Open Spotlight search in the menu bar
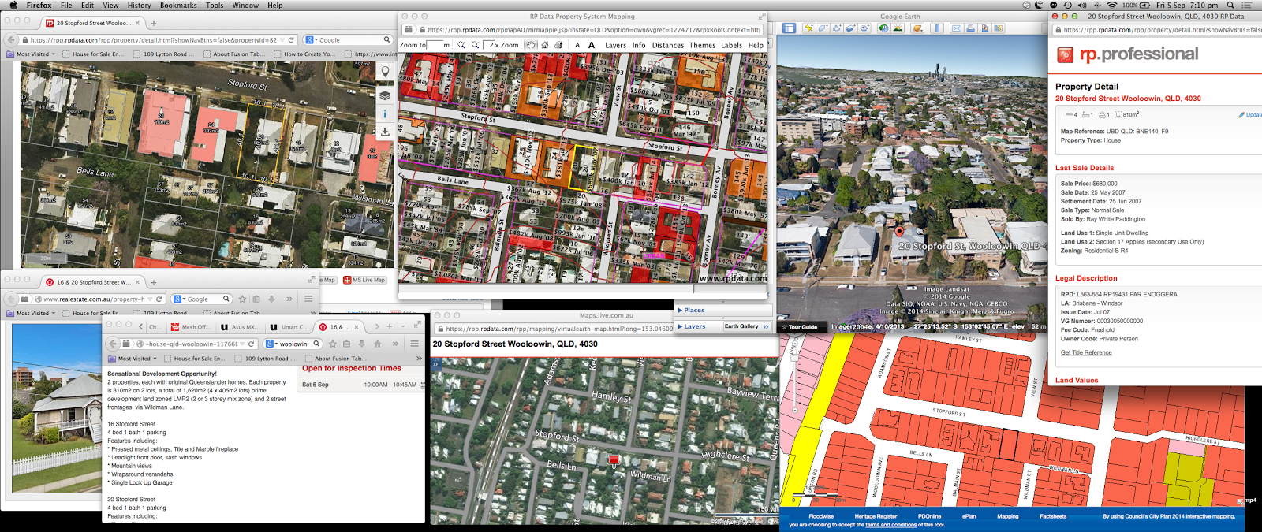Screen dimensions: 1262x532 (1230, 6)
